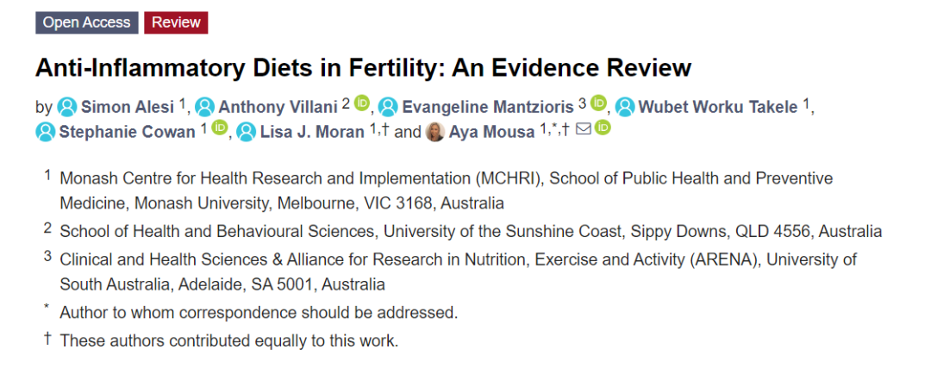Click the Open Access badge

87,23
